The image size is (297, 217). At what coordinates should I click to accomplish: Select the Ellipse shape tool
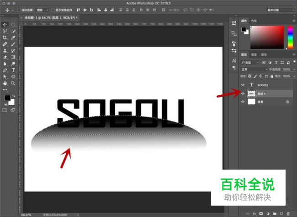pos(13,77)
